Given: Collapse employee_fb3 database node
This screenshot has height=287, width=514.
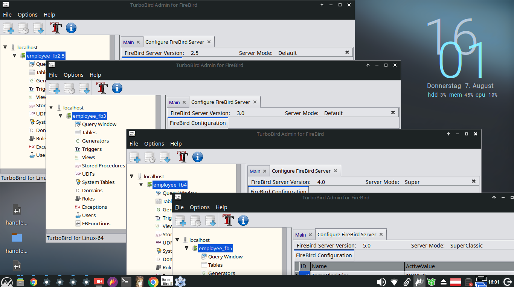Looking at the screenshot, I should coord(60,116).
